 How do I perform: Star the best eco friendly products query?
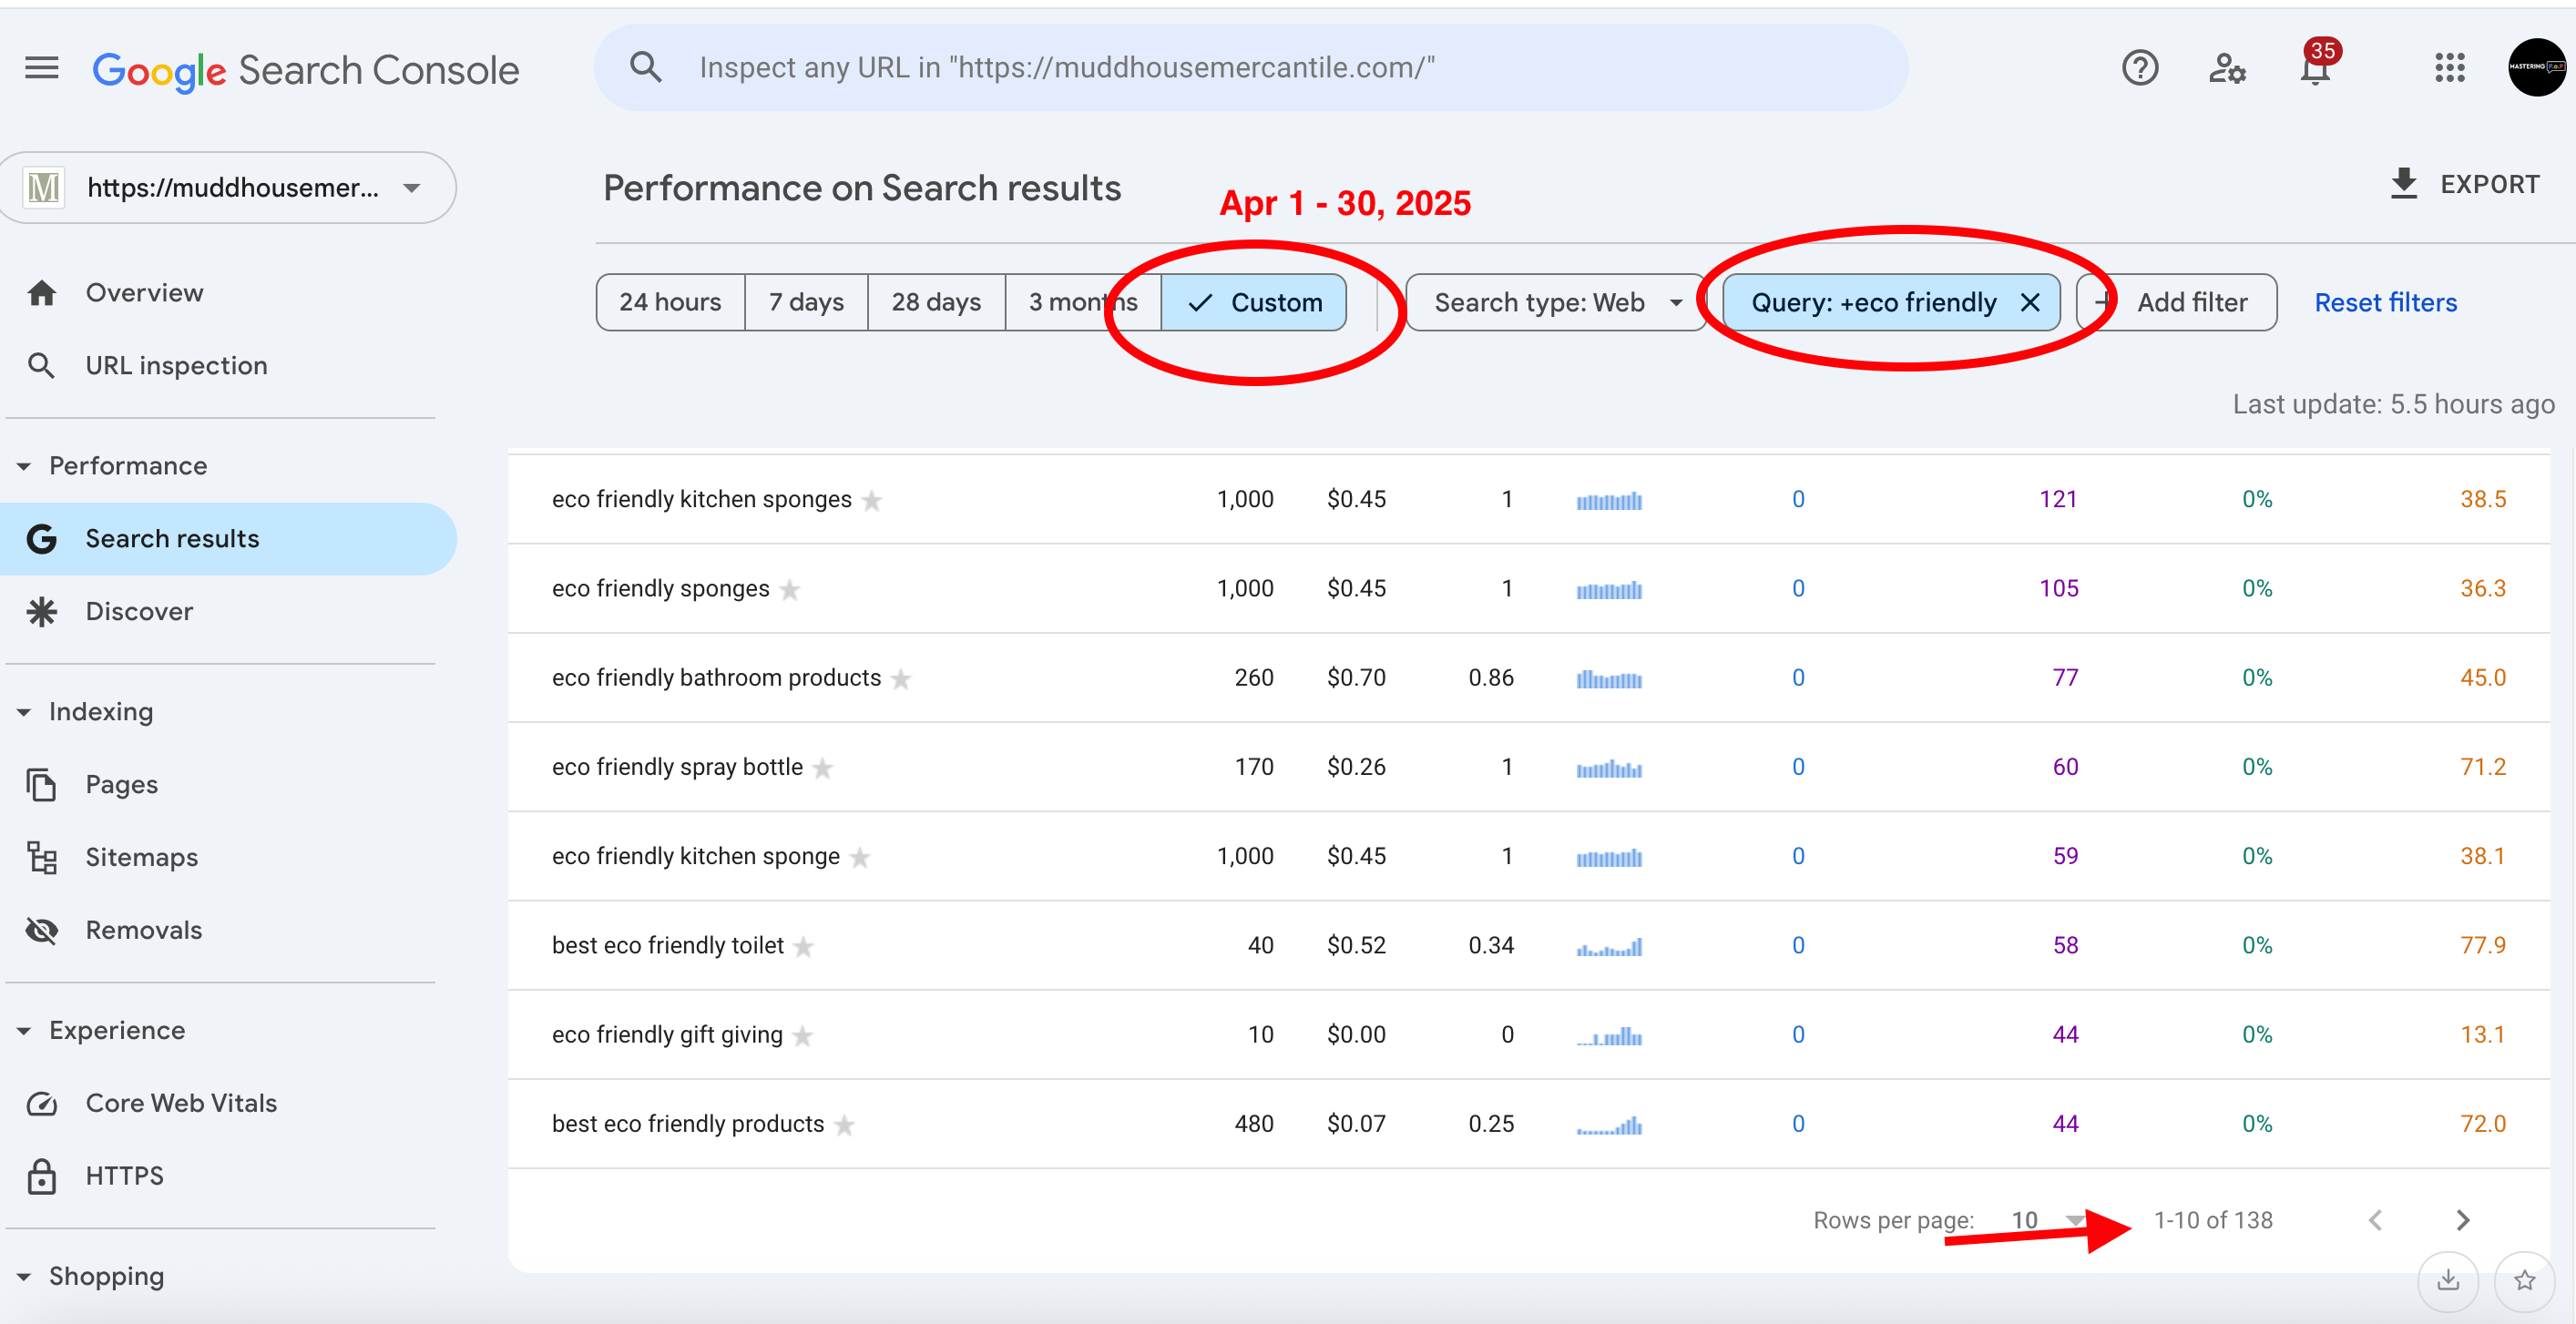coord(844,1125)
